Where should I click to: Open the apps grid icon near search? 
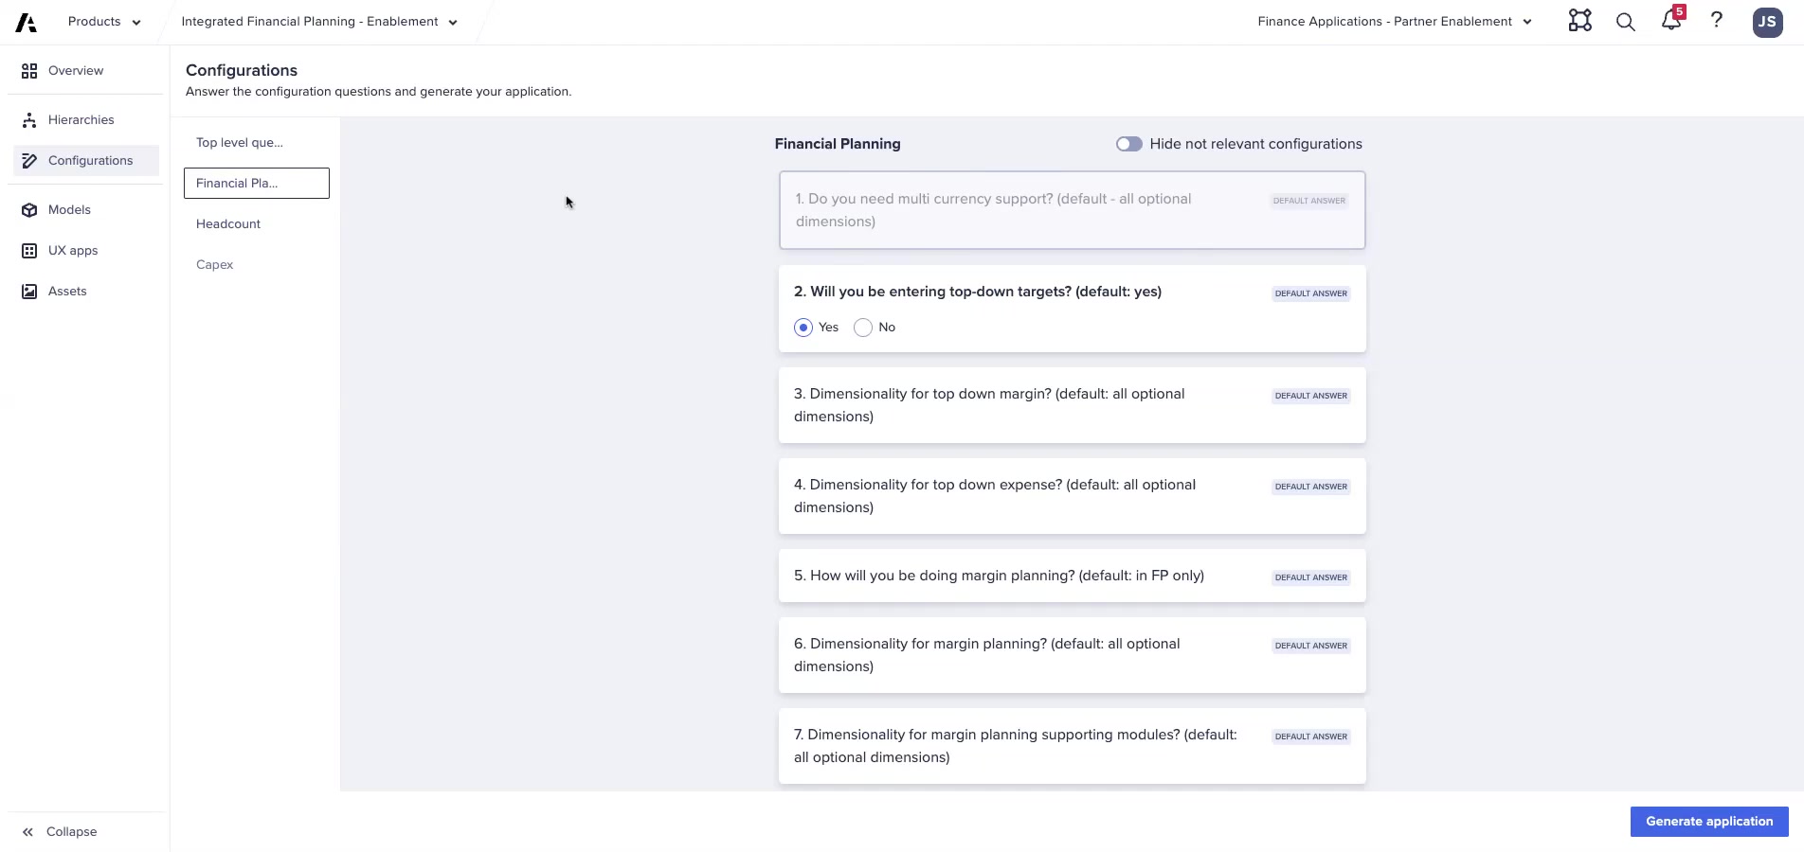[1578, 21]
